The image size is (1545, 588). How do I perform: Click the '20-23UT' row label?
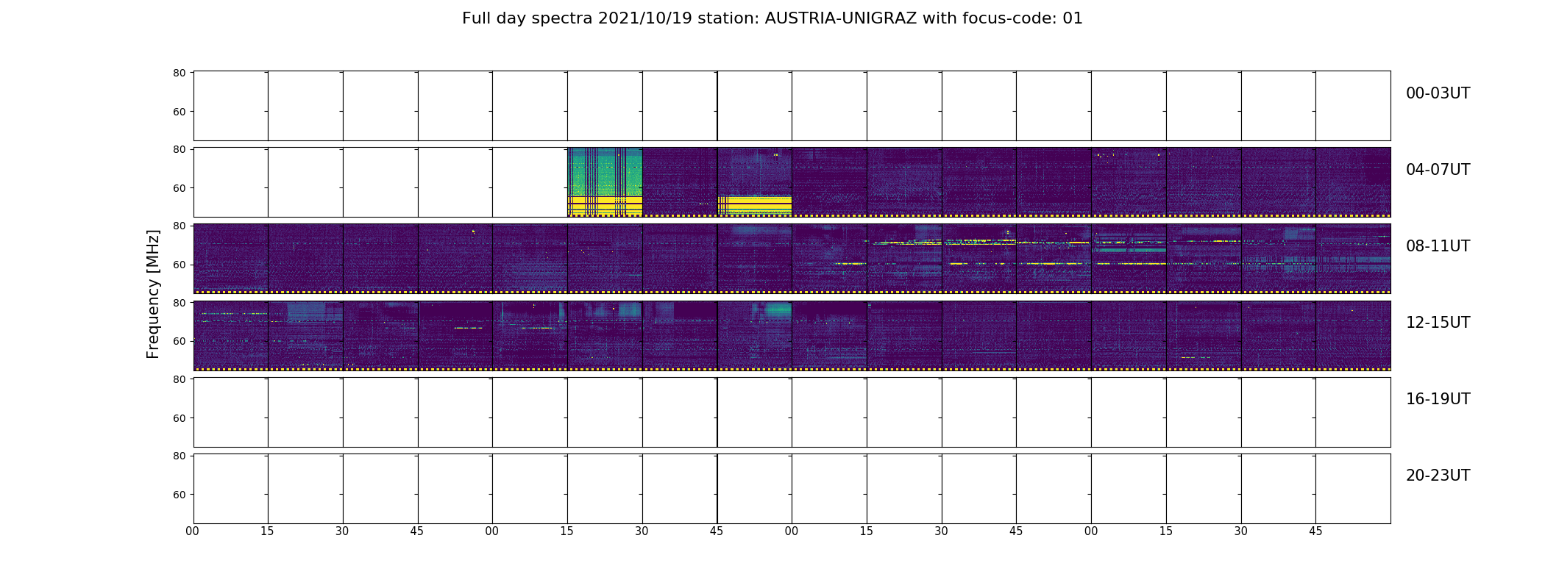coord(1438,476)
